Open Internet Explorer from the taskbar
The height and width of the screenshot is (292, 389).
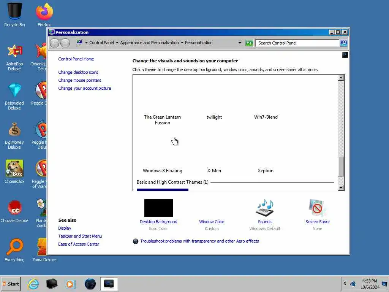click(33, 284)
